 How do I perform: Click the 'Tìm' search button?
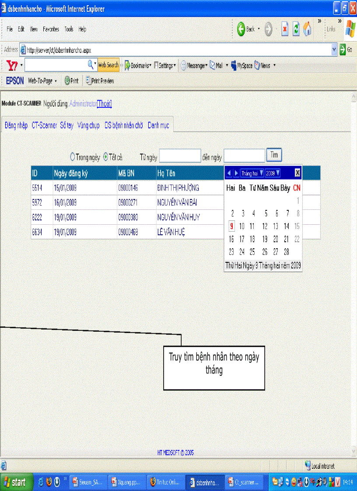[x=274, y=155]
